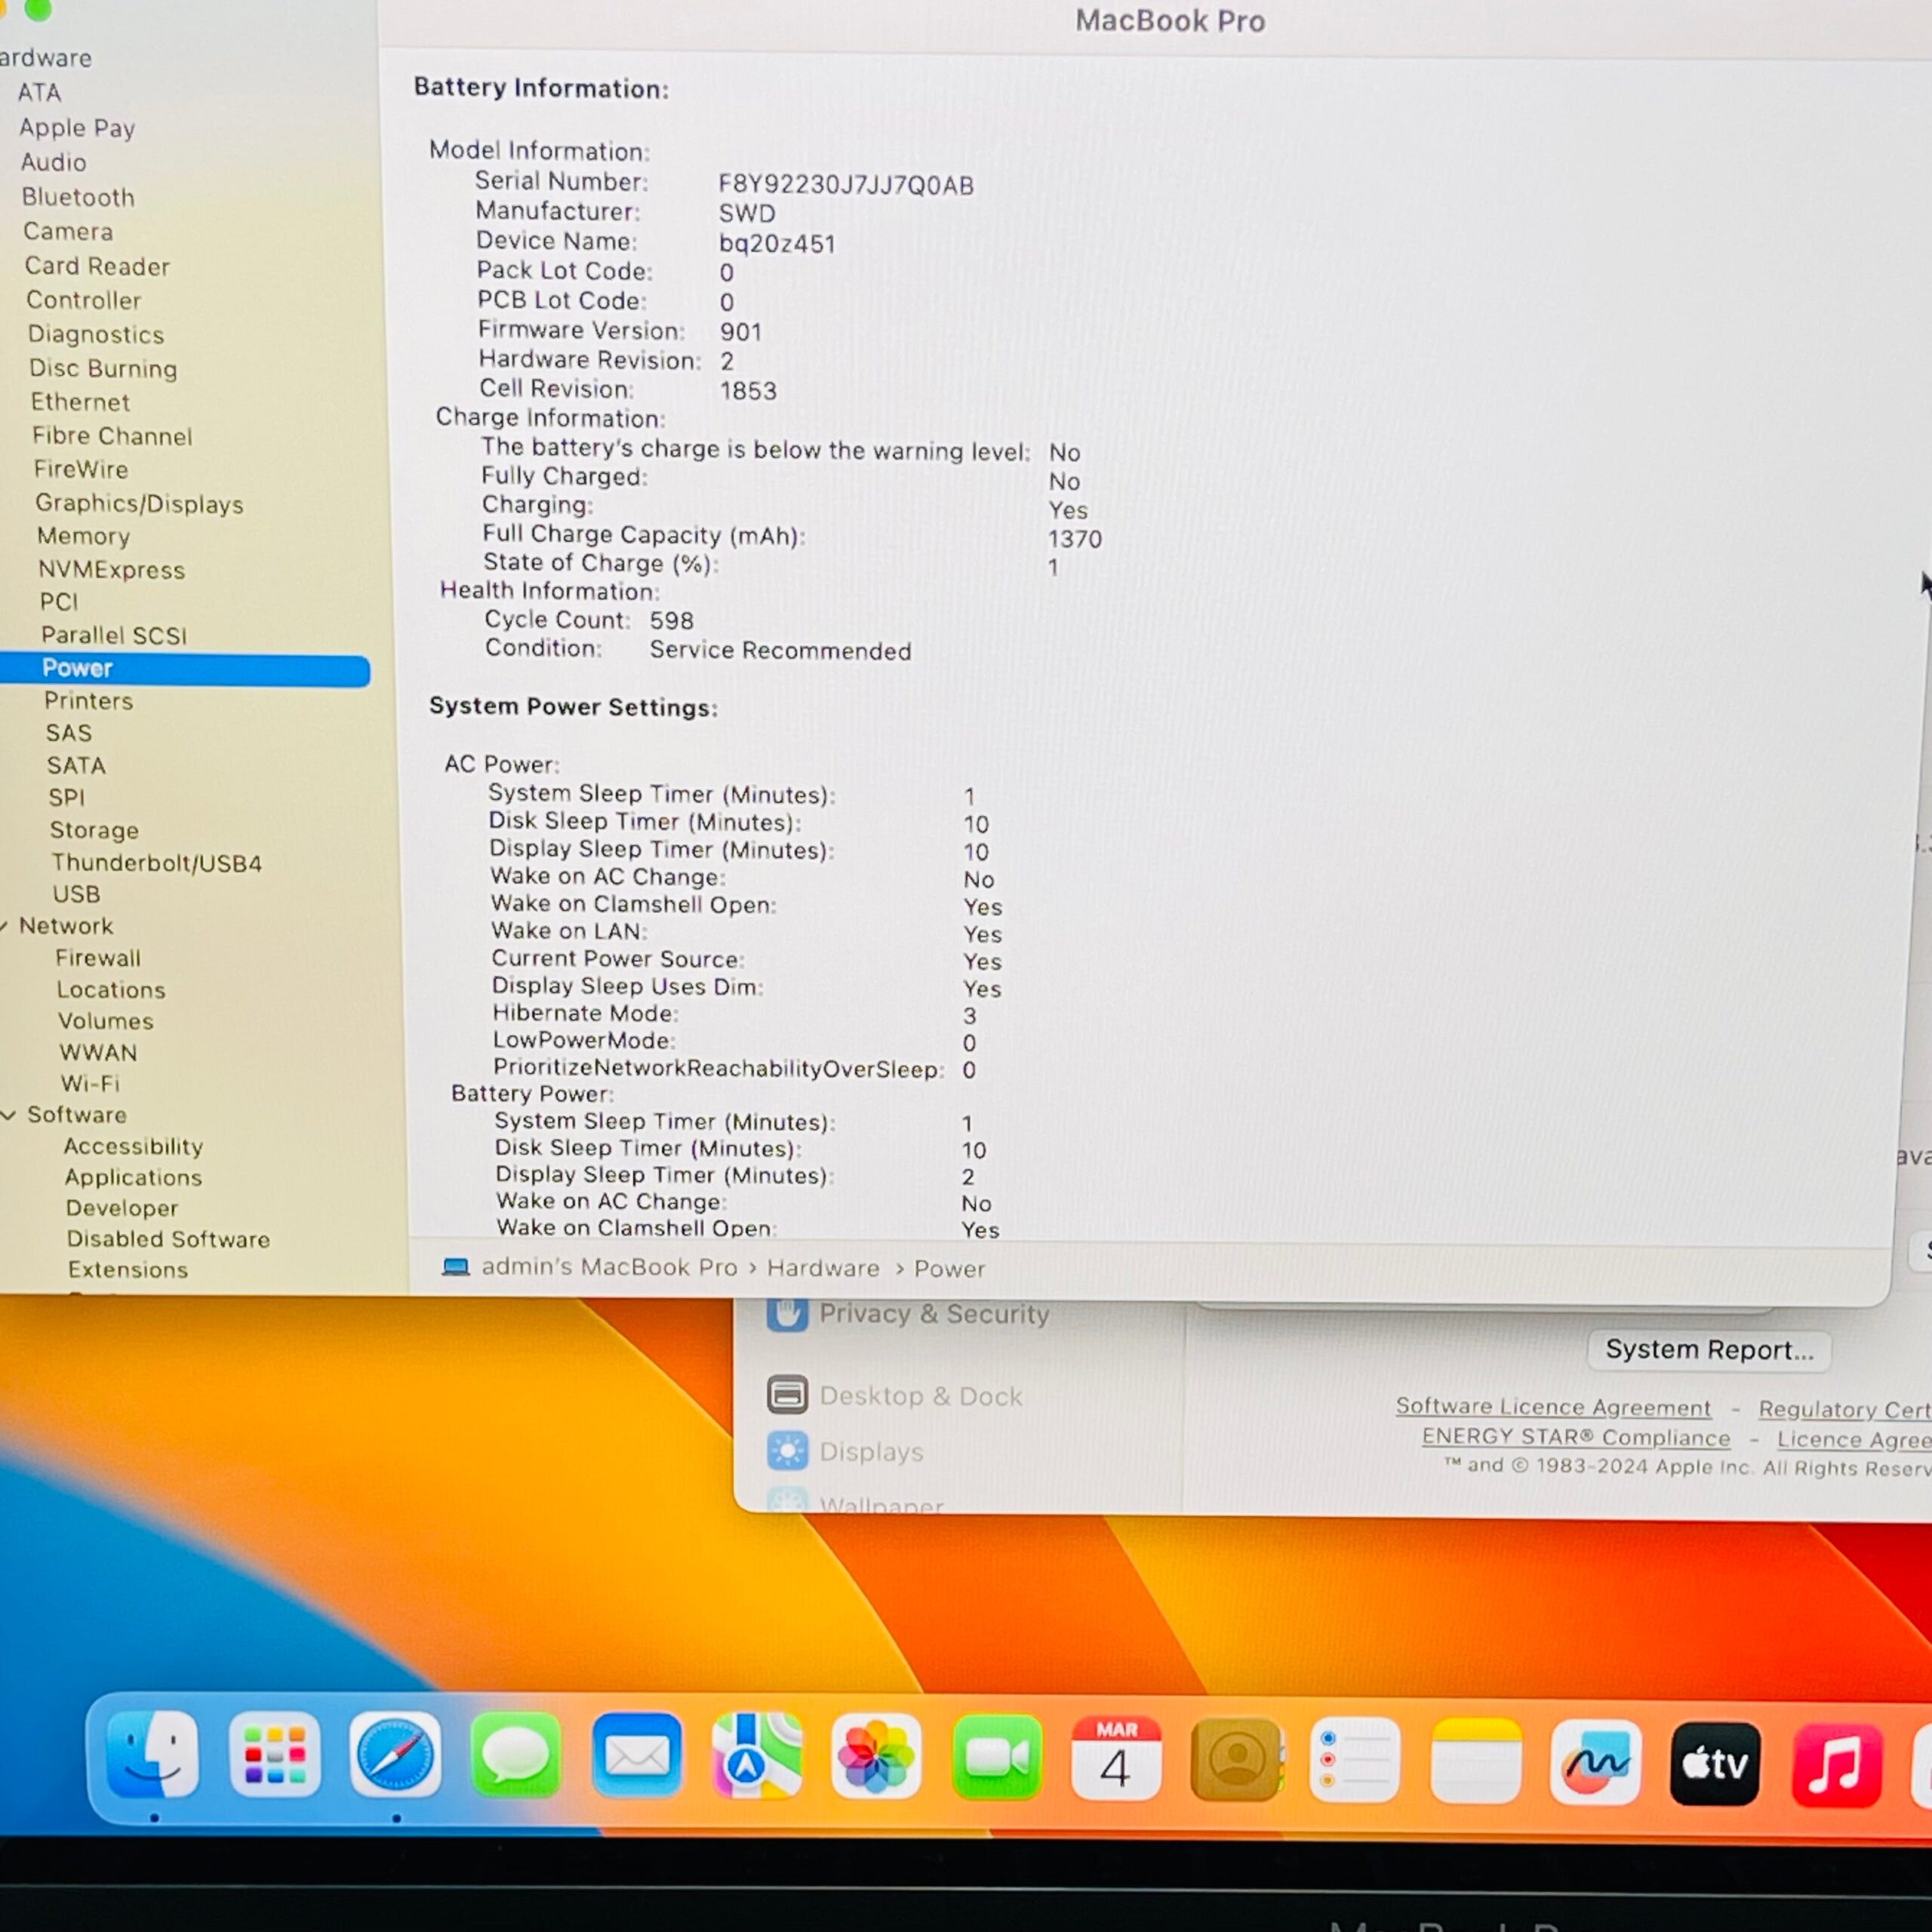Select Bluetooth in sidebar

click(x=78, y=197)
